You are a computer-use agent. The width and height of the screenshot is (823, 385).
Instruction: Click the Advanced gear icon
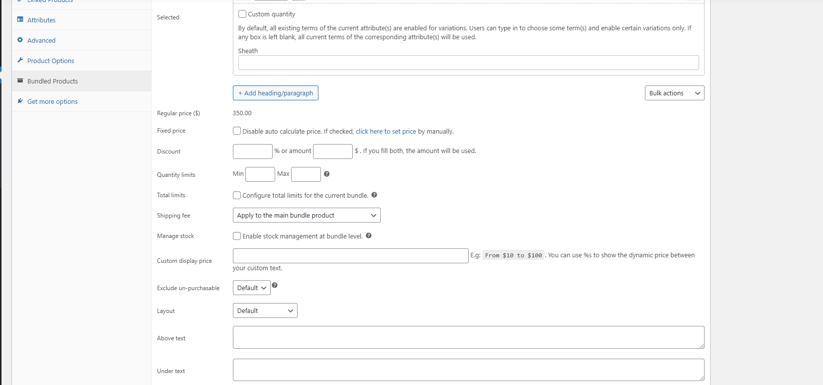pyautogui.click(x=20, y=40)
